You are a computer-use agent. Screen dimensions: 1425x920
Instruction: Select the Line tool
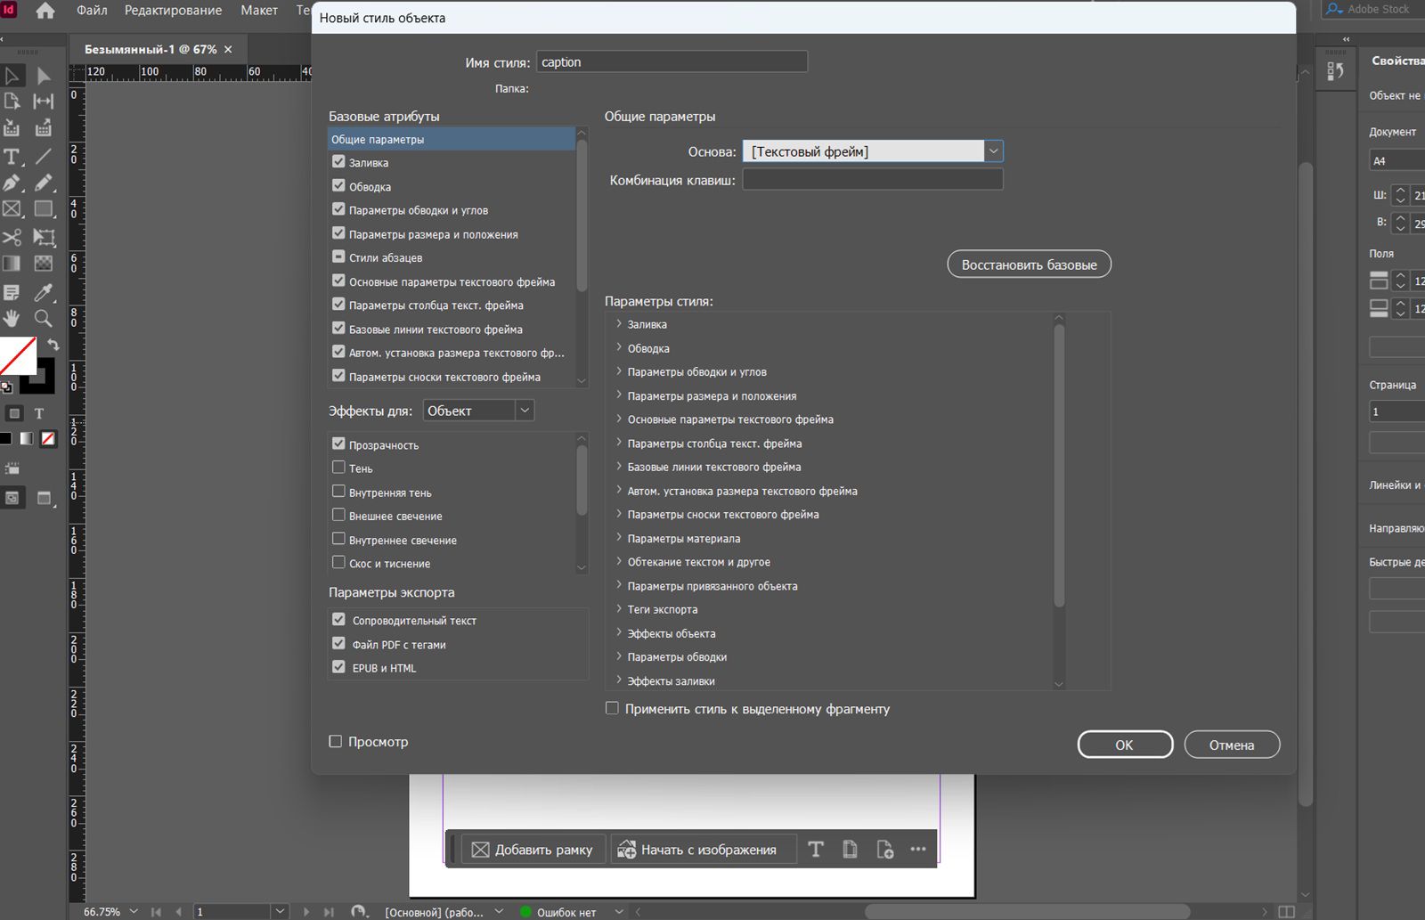coord(43,157)
